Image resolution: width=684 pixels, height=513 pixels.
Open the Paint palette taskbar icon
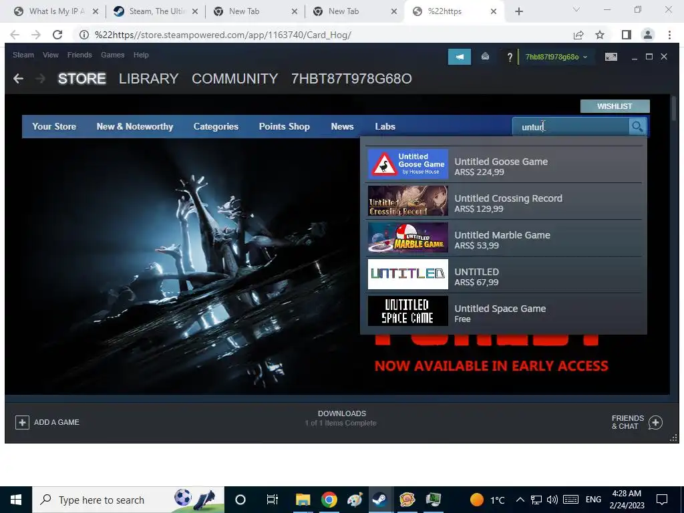point(355,500)
